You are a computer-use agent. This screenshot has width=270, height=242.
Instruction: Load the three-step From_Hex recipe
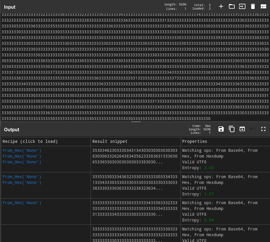pyautogui.click(x=22, y=156)
